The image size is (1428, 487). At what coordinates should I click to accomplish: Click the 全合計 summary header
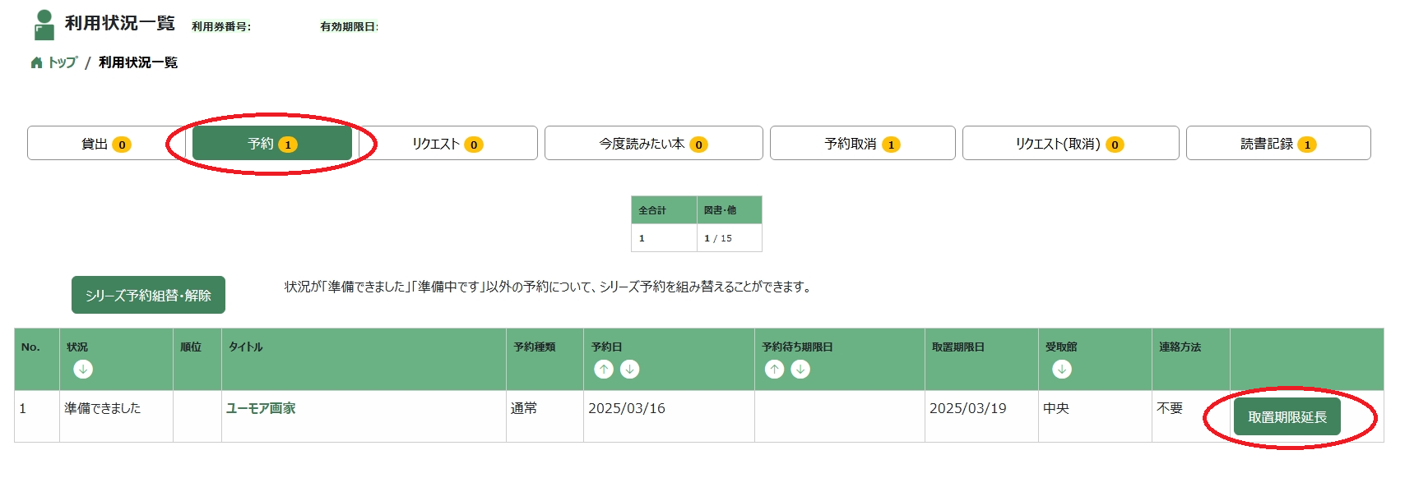pyautogui.click(x=664, y=210)
